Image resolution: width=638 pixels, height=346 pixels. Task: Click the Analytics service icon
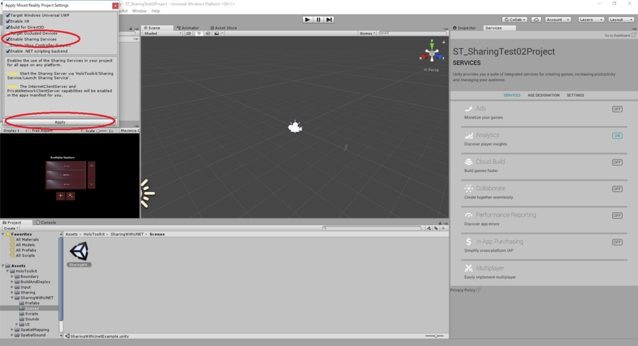(469, 135)
